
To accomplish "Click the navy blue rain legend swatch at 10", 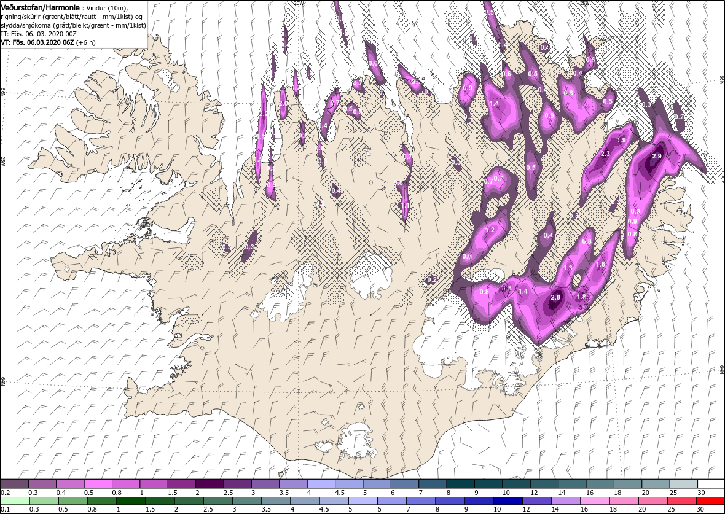I will [x=507, y=502].
